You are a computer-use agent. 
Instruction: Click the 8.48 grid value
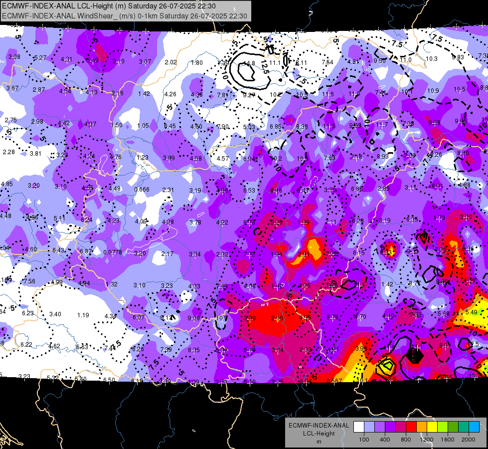276,191
